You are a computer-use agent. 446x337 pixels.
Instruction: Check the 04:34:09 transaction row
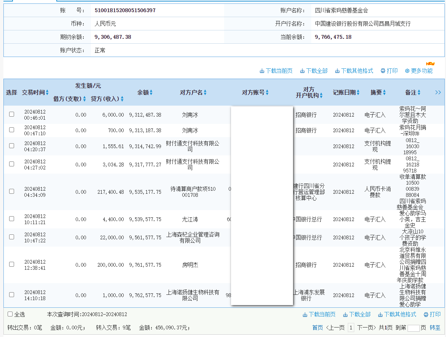tap(12, 191)
